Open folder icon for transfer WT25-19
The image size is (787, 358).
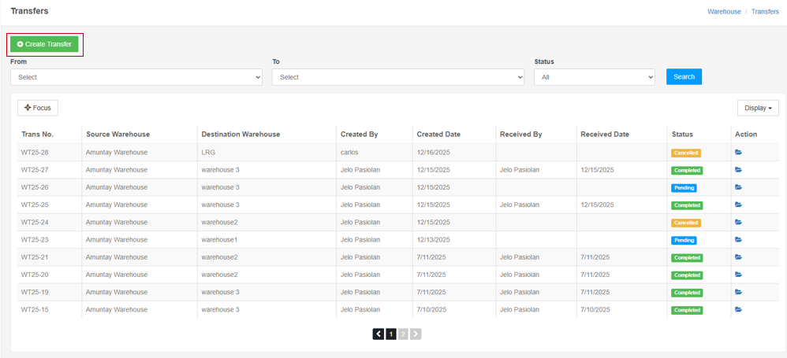[739, 292]
